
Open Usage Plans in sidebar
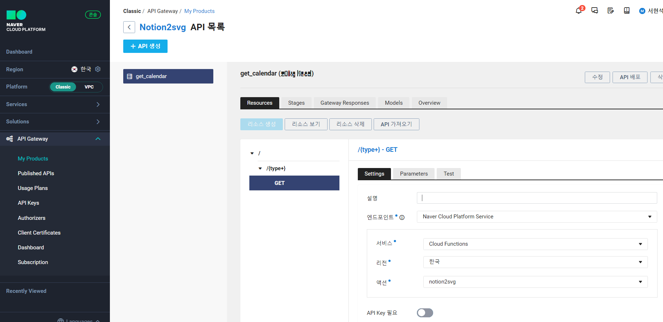[x=33, y=188]
